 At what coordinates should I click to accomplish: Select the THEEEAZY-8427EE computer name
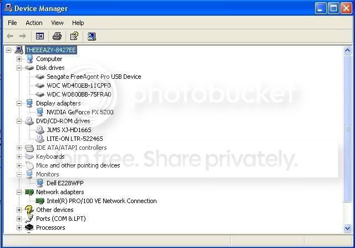(x=50, y=50)
